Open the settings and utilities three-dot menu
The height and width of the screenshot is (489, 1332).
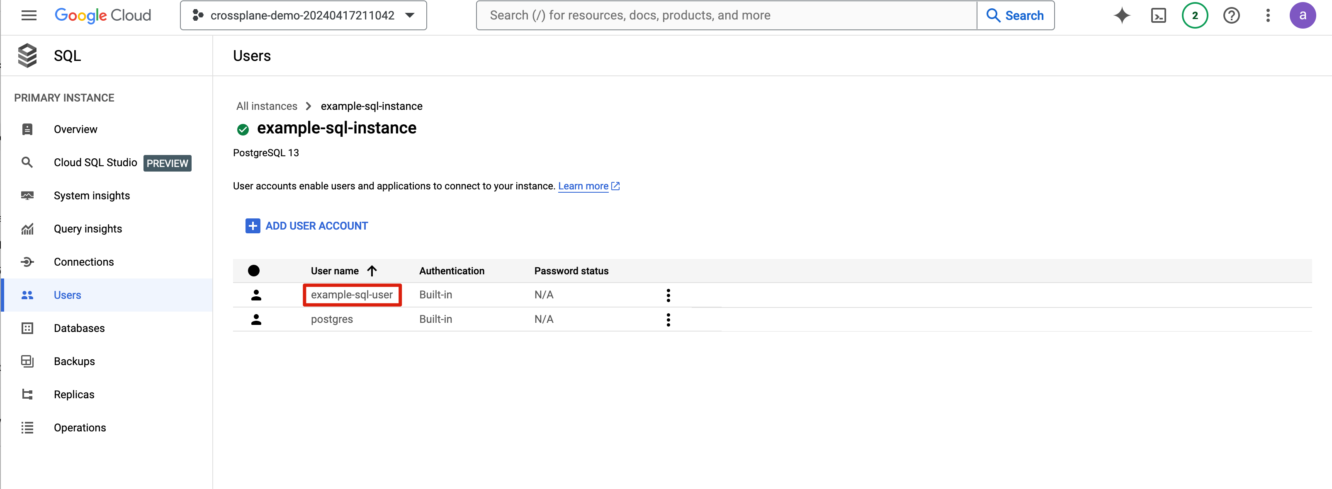coord(1267,15)
